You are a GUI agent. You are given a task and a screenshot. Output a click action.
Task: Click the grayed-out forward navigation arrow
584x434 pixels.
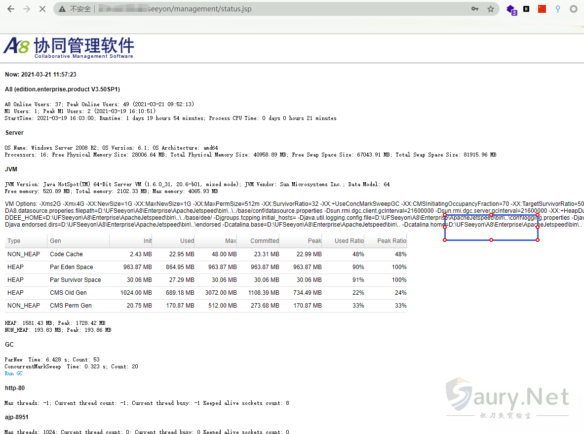click(26, 8)
